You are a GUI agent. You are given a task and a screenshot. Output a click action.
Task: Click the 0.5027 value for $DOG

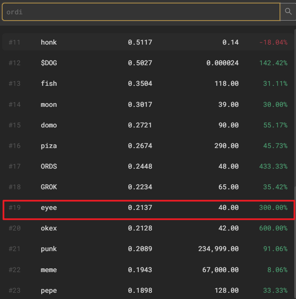140,63
